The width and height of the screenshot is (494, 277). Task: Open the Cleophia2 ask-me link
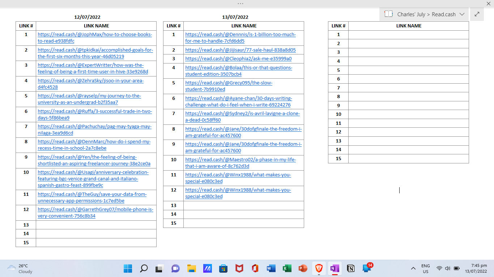[x=238, y=58]
